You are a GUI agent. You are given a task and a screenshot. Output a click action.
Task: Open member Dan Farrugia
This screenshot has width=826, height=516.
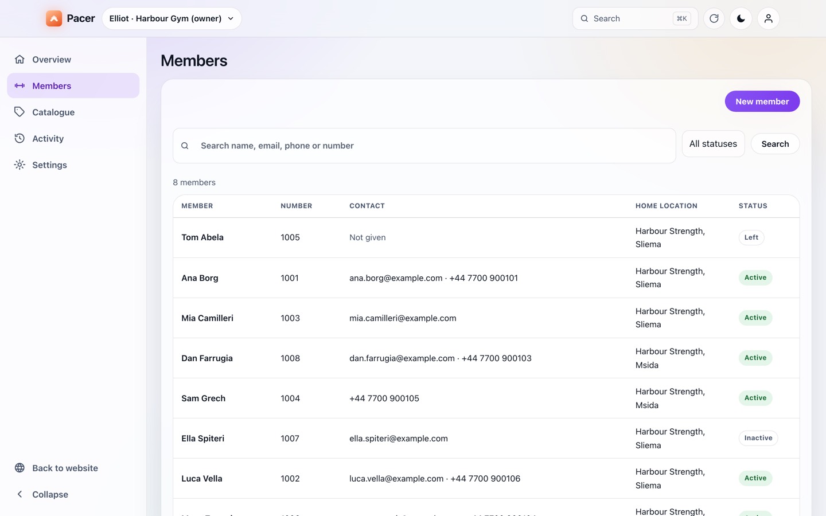coord(207,358)
